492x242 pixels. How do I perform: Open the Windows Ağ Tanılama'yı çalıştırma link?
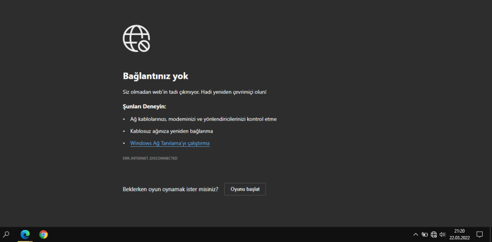[169, 143]
